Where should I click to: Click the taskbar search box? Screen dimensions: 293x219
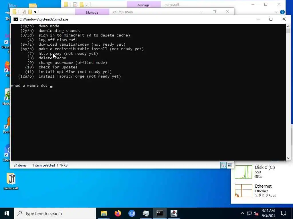[55, 213]
